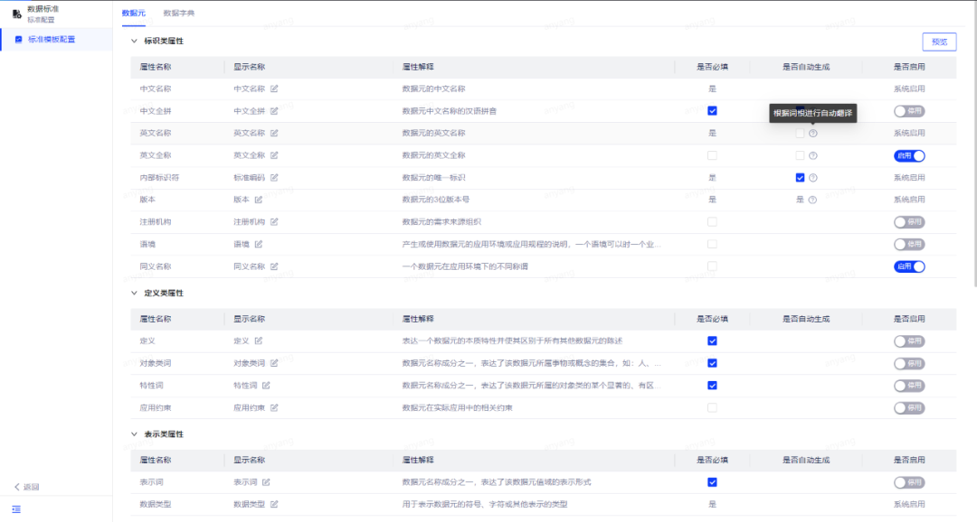
Task: Edit display name for 语境 row
Action: 259,245
